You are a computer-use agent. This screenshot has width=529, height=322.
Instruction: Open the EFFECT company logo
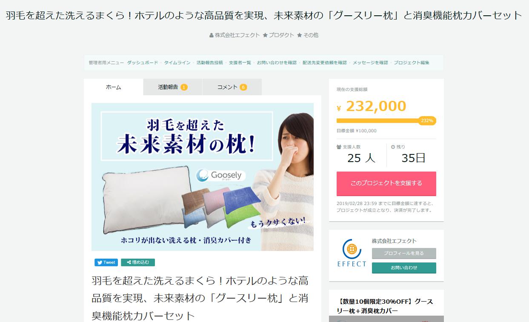pyautogui.click(x=352, y=253)
